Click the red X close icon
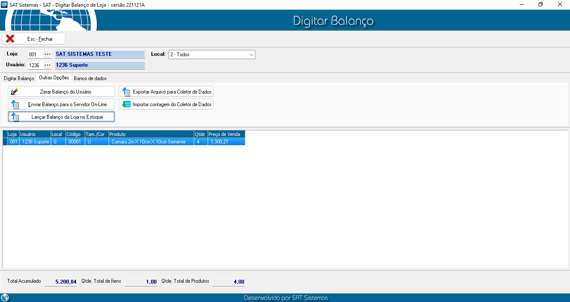 (10, 39)
